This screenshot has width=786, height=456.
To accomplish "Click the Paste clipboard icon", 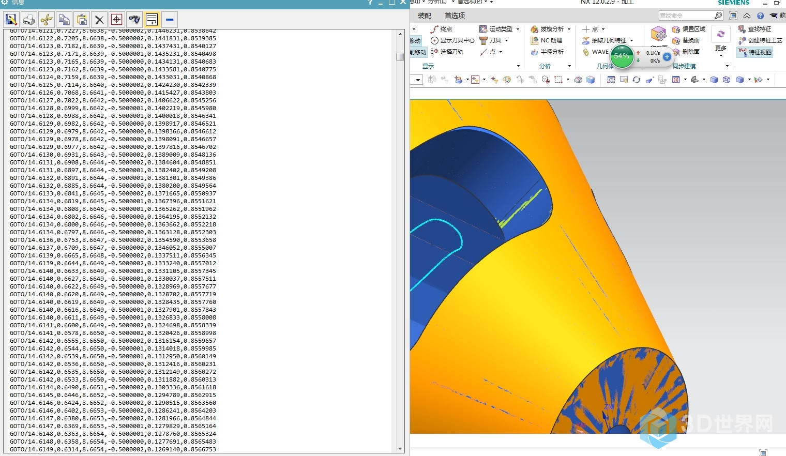I will pos(82,20).
